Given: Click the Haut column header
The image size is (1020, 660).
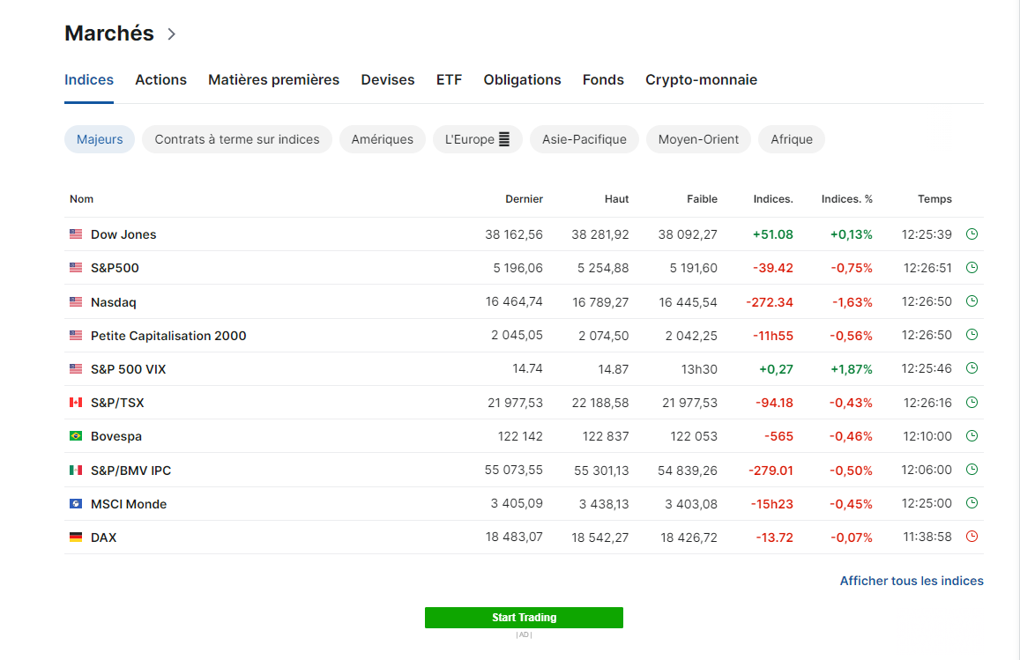Looking at the screenshot, I should click(617, 199).
